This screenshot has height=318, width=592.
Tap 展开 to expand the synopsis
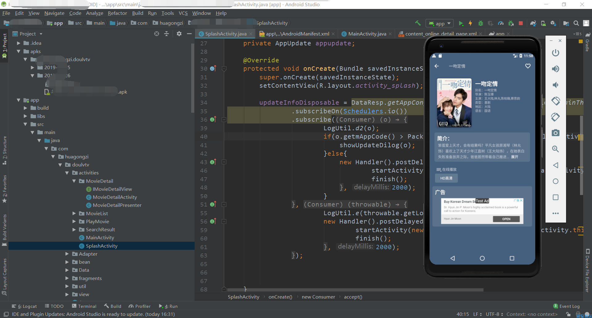(515, 157)
